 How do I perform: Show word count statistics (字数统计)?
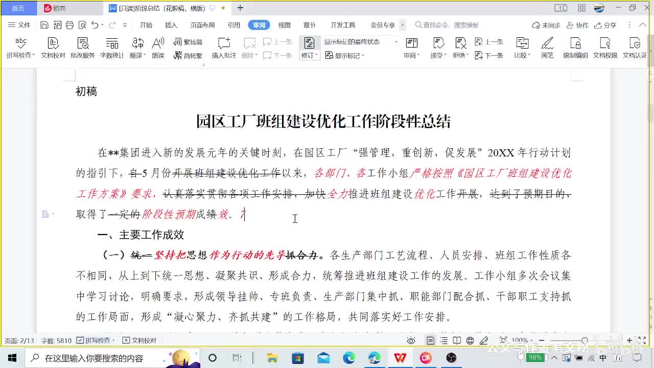(x=112, y=48)
